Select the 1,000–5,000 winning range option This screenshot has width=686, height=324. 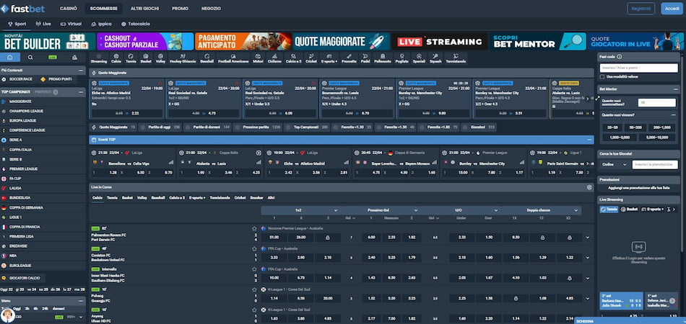619,138
